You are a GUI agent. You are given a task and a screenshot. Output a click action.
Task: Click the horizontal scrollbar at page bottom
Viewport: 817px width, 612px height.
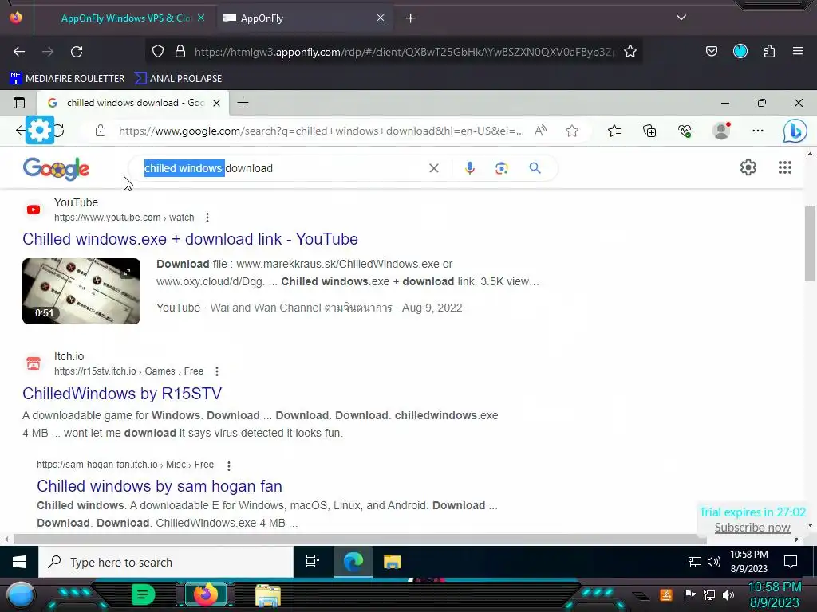tap(360, 539)
